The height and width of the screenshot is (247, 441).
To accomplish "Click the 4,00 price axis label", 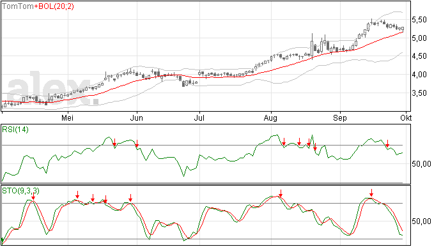I will pyautogui.click(x=419, y=75).
